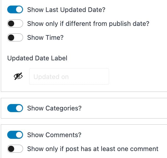Click the "Show Time?" label text

click(45, 38)
